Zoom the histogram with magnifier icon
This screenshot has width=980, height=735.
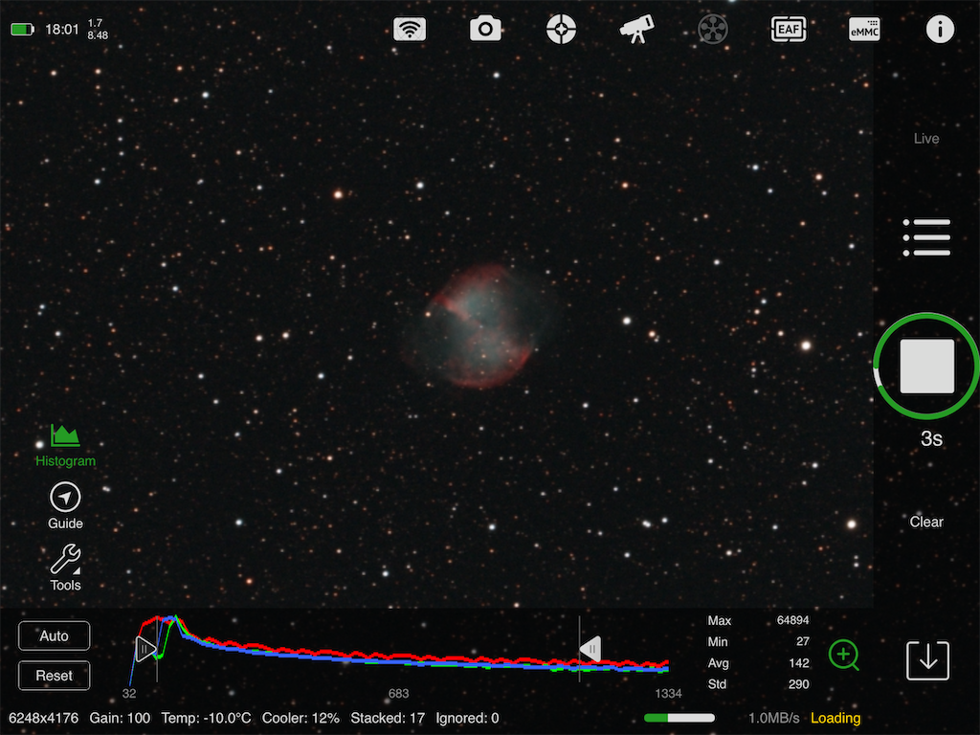pos(844,655)
